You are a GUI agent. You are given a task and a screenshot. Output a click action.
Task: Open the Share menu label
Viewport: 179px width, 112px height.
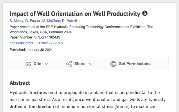pos(80,64)
